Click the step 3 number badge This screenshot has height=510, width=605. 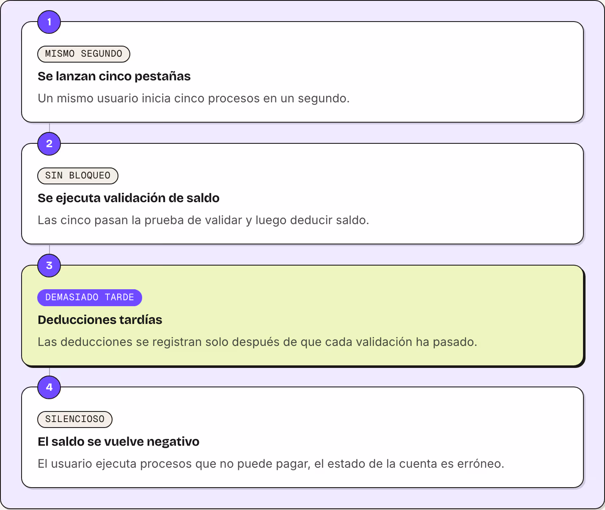(x=49, y=266)
